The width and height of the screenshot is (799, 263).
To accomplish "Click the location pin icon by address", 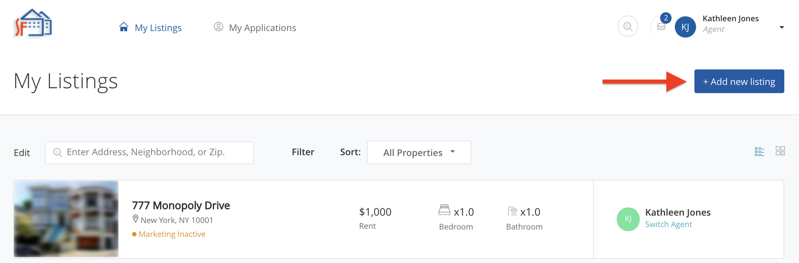I will tap(136, 219).
